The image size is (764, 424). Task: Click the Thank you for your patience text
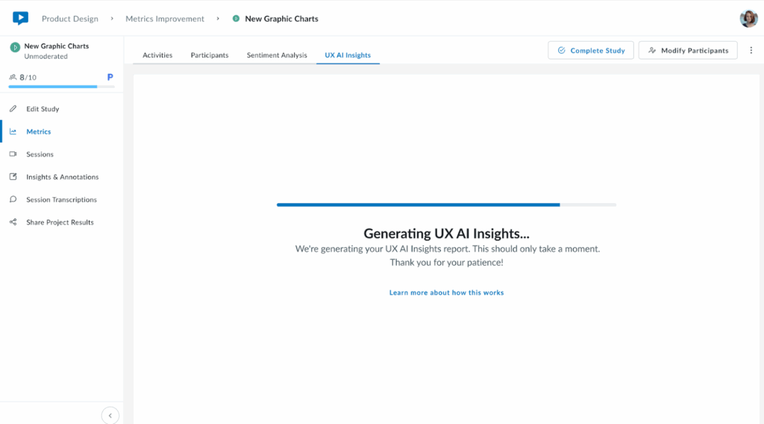click(446, 262)
